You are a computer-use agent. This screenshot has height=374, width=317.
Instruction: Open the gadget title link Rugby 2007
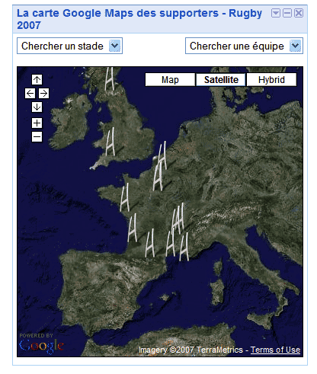tap(139, 19)
